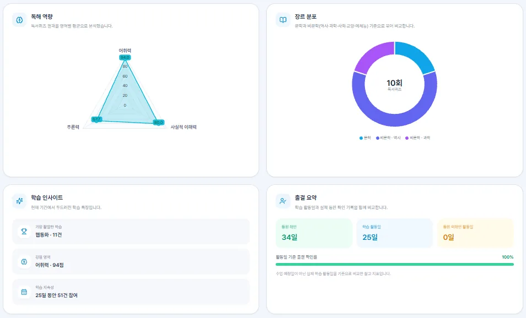Viewport: 526px width, 318px height.
Task: Open the 25일 동안 51건 참여 insight card
Action: [131, 292]
